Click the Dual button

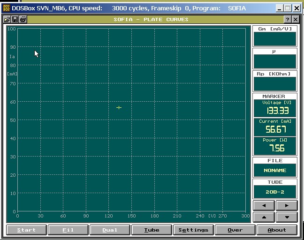click(110, 230)
